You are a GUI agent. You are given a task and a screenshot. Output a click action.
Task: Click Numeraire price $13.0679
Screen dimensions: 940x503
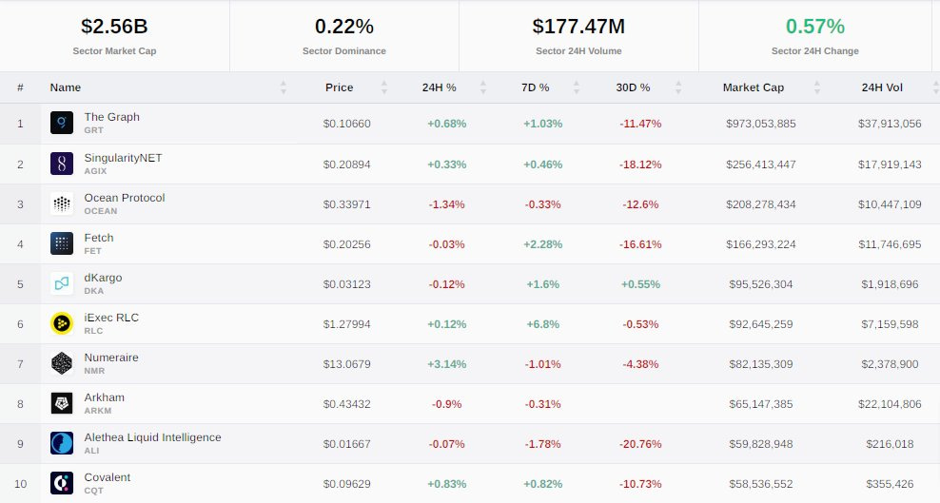point(346,364)
